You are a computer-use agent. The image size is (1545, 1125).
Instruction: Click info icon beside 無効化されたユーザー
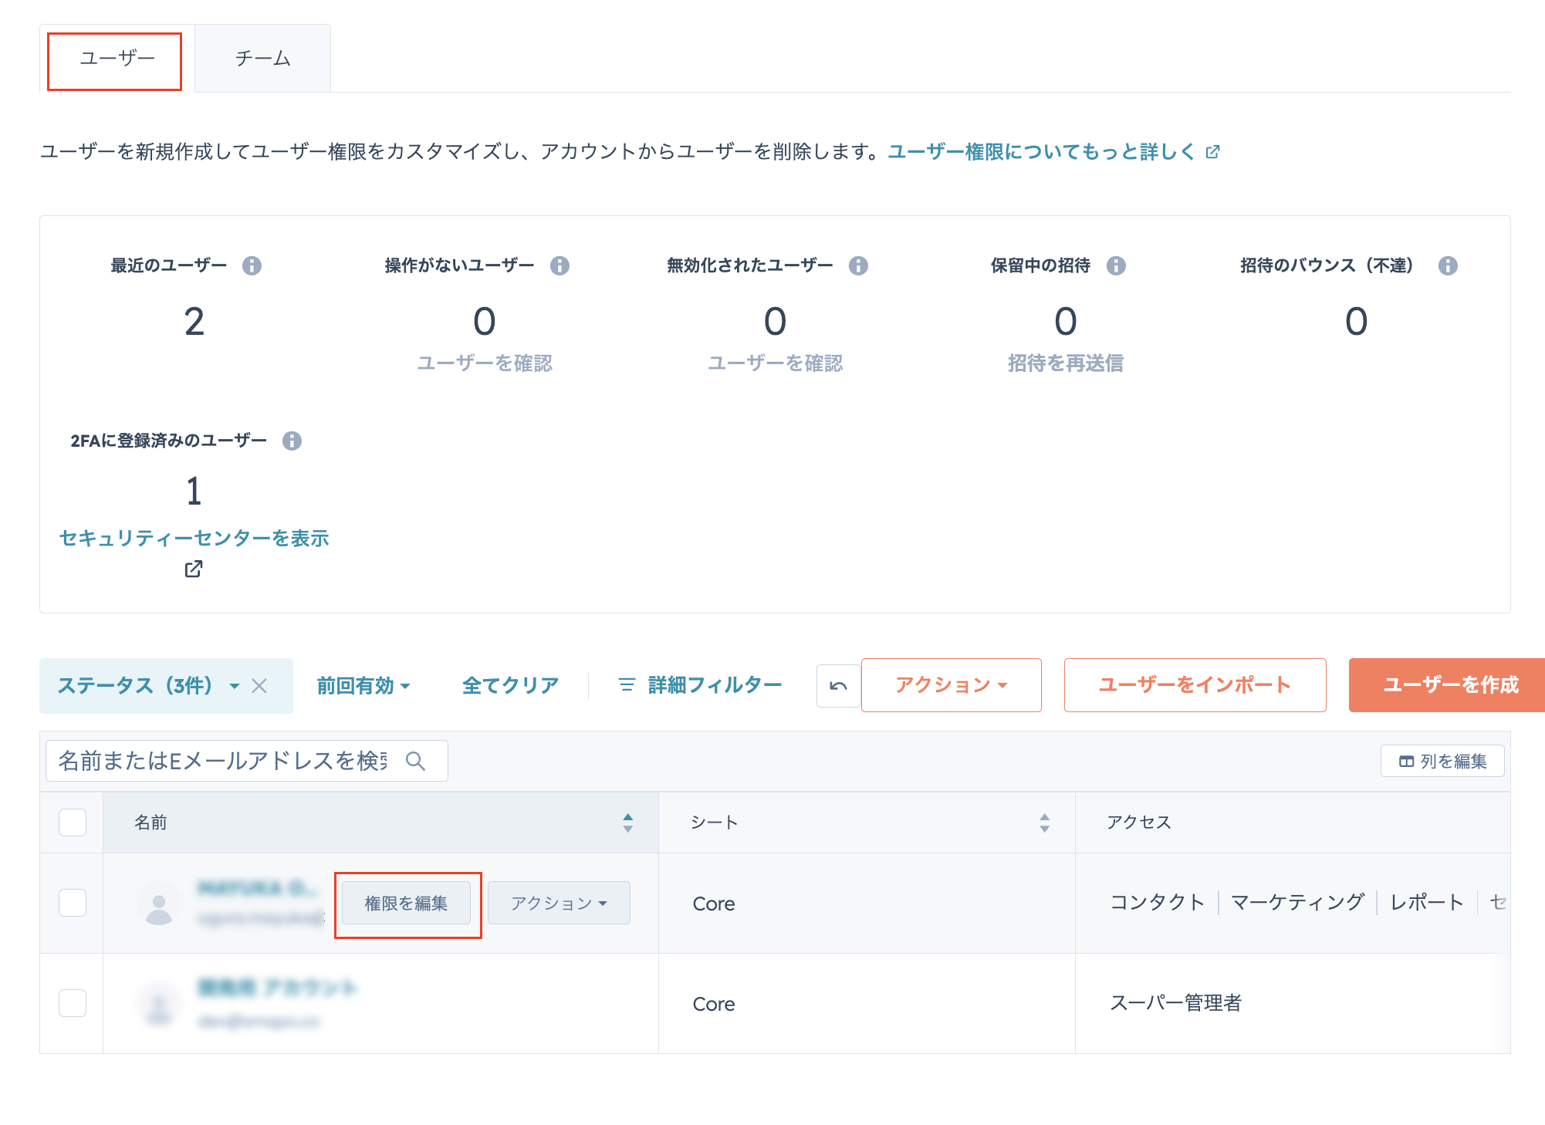858,265
